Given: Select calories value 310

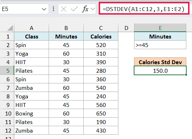Looking at the screenshot, I should click(x=101, y=53).
